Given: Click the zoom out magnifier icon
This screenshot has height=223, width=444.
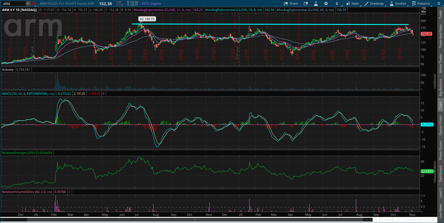Looking at the screenshot, I should [x=375, y=220].
